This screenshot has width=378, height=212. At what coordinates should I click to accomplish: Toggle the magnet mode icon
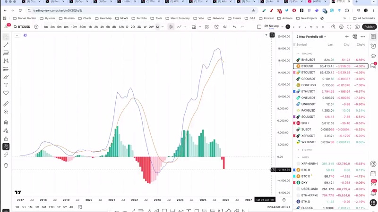pyautogui.click(x=6, y=123)
